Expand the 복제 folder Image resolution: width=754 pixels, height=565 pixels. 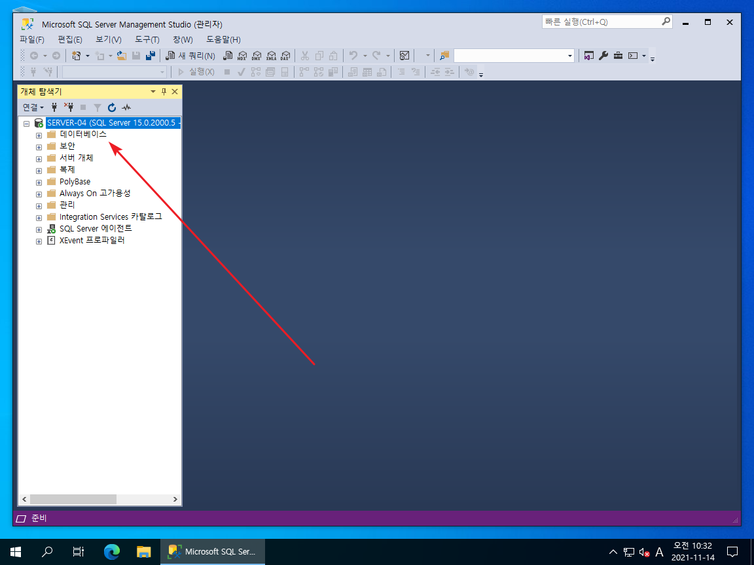coord(39,171)
